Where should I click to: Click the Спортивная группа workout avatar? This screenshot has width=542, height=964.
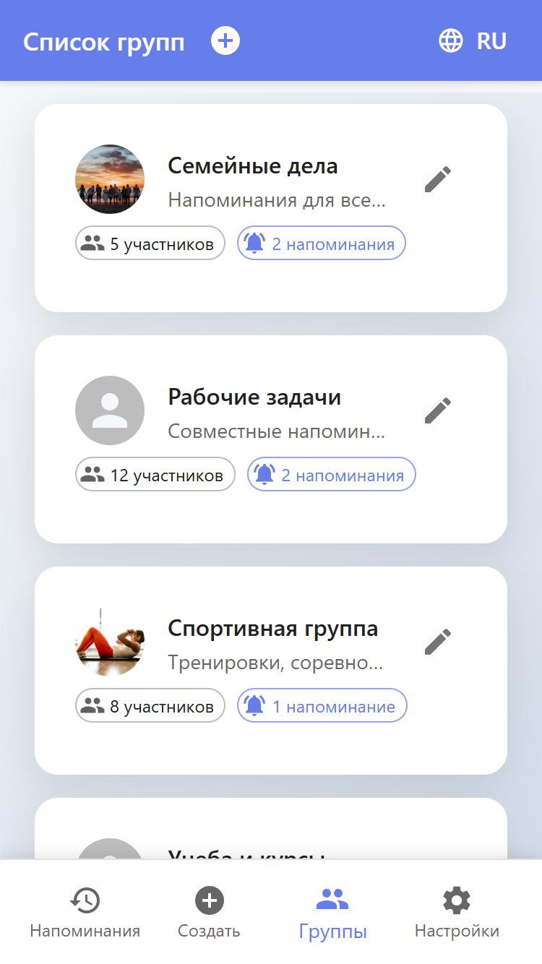pos(110,642)
